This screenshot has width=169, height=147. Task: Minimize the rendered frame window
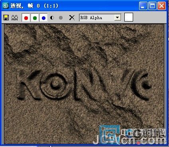point(143,6)
